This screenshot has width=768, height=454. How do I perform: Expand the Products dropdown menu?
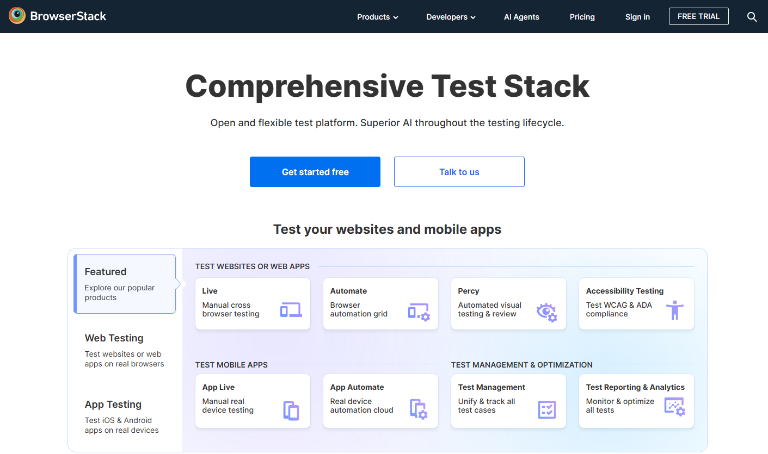pyautogui.click(x=377, y=17)
